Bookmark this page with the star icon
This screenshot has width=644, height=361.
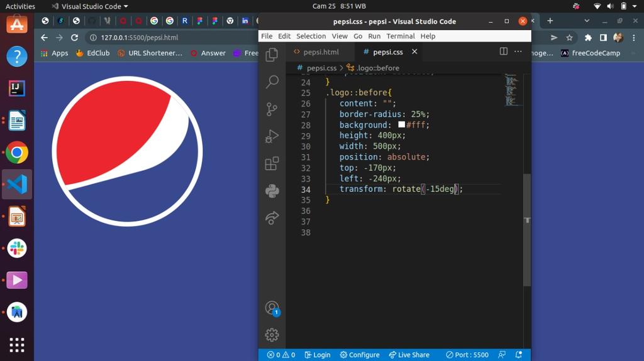click(x=569, y=38)
